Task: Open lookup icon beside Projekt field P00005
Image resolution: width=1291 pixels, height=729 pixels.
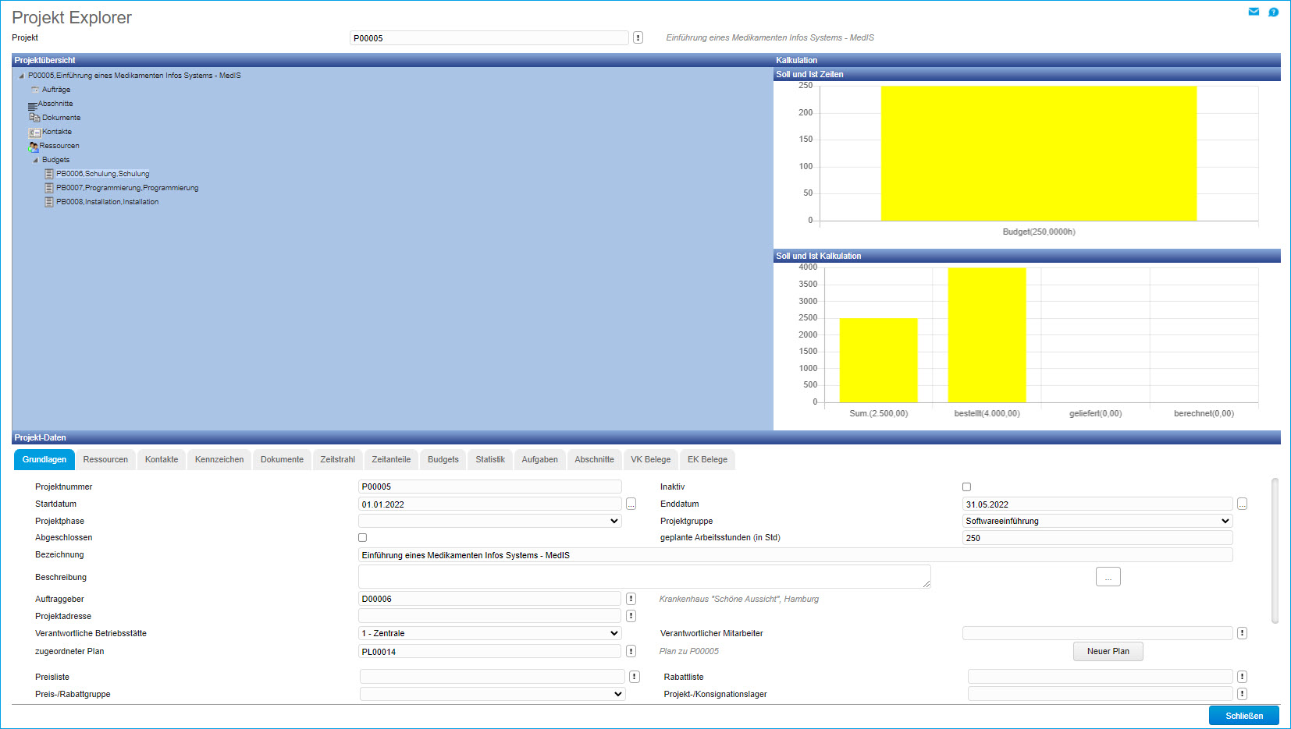Action: [x=638, y=38]
